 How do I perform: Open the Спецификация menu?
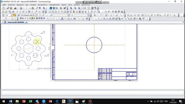pos(54,5)
